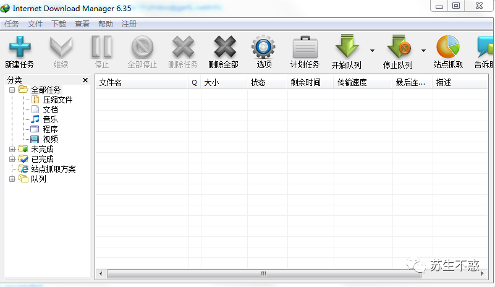Image resolution: width=495 pixels, height=287 pixels.
Task: Open the 下载 menu
Action: [59, 24]
